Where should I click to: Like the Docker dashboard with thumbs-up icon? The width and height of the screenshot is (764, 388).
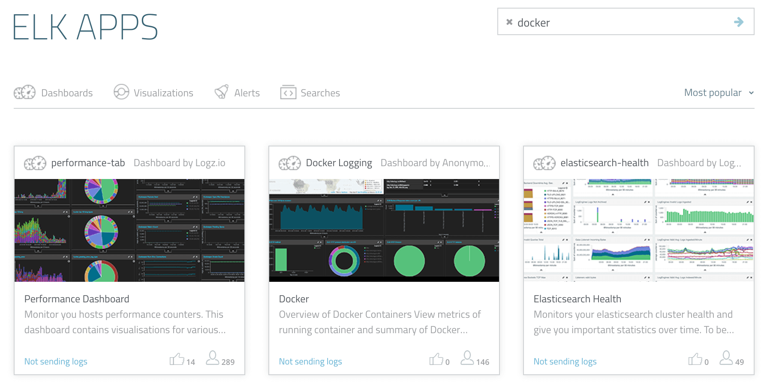(x=436, y=359)
